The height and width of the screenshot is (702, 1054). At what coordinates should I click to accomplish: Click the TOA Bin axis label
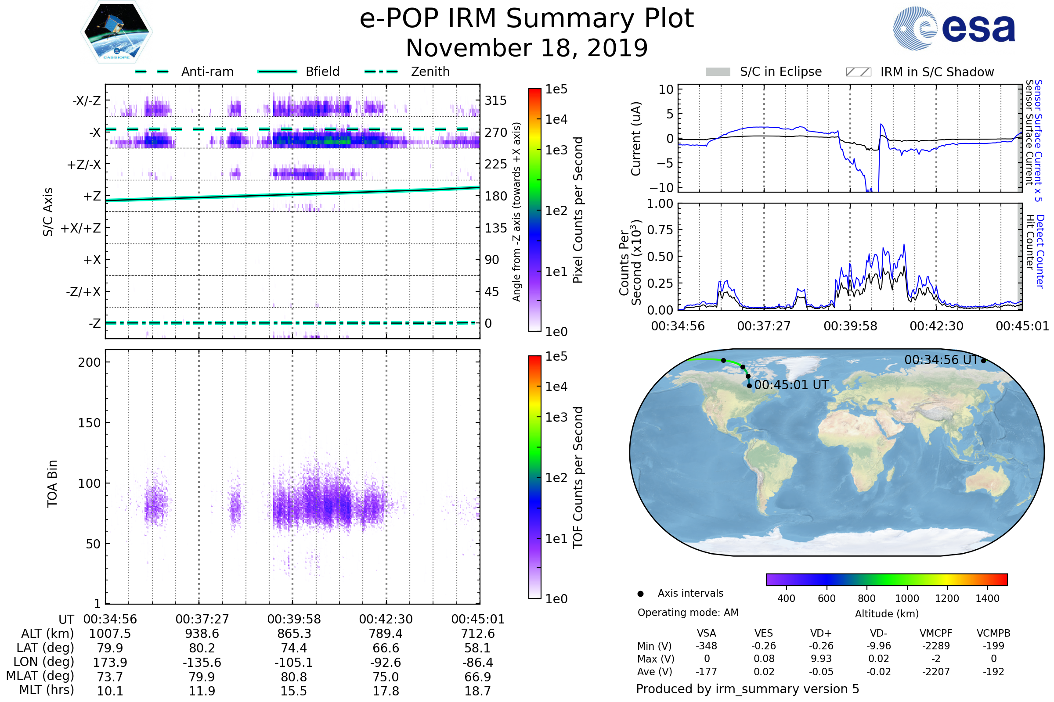point(52,484)
